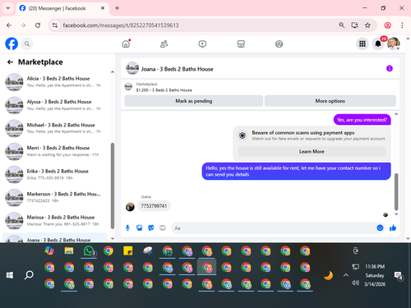Open a new browser tab with plus
Screen dimensions: 411x308
(x=117, y=8)
